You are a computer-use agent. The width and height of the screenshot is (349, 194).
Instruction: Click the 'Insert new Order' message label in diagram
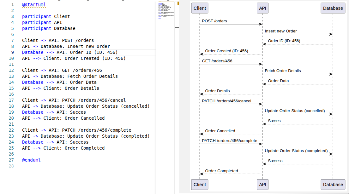click(280, 31)
